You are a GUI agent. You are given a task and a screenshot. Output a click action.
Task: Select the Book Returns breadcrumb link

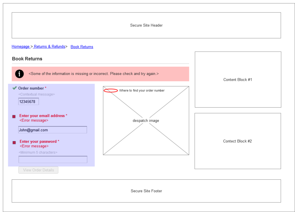click(82, 47)
